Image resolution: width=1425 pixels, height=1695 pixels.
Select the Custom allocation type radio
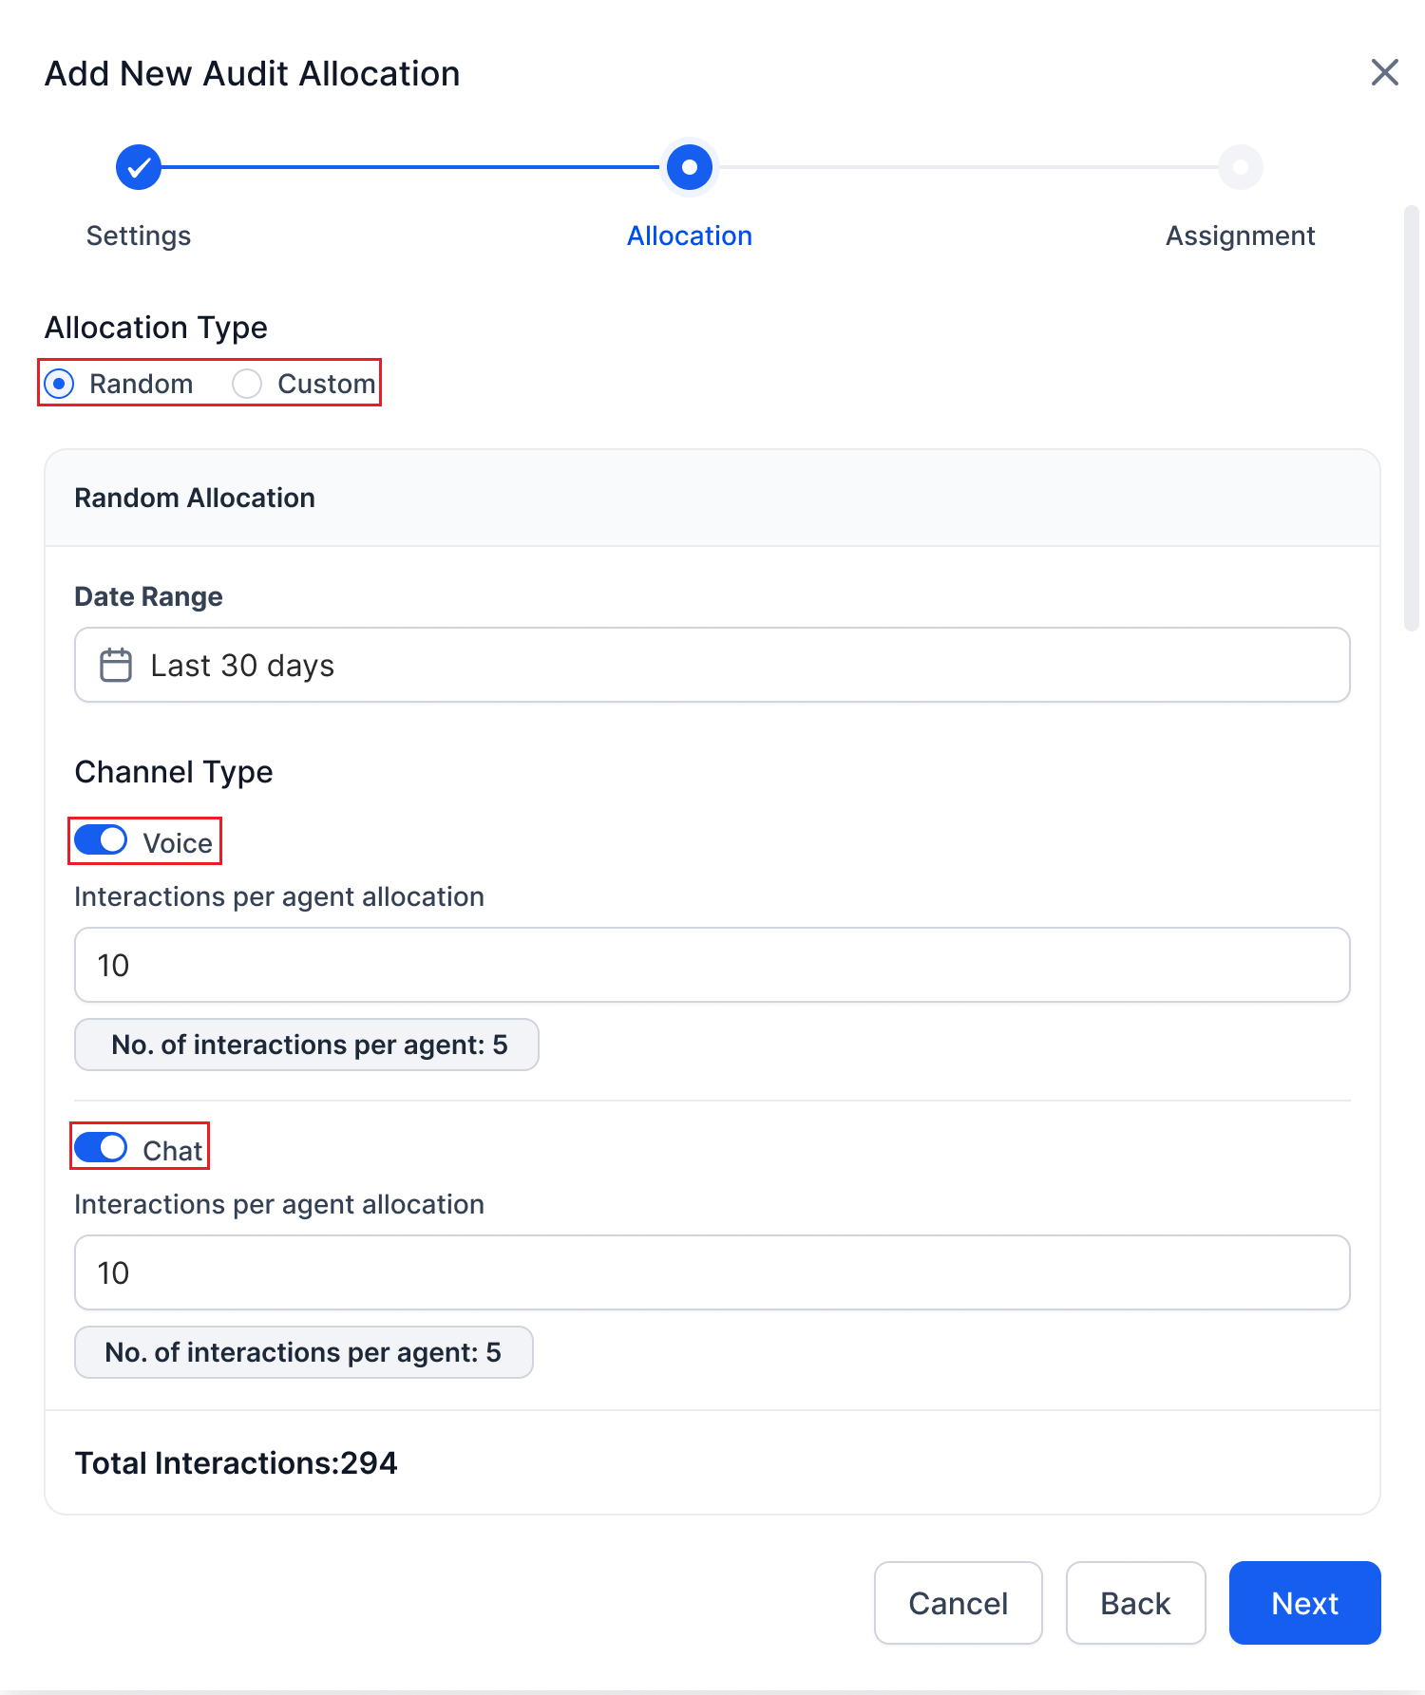click(x=247, y=384)
